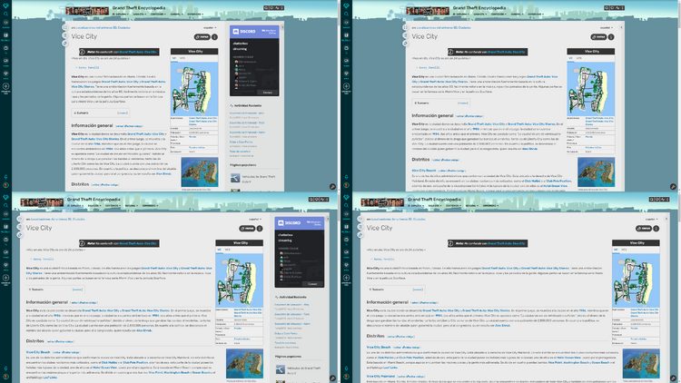Open satellite view thumbnail in bottom-left screenshot
This screenshot has width=681, height=383.
pos(244,363)
